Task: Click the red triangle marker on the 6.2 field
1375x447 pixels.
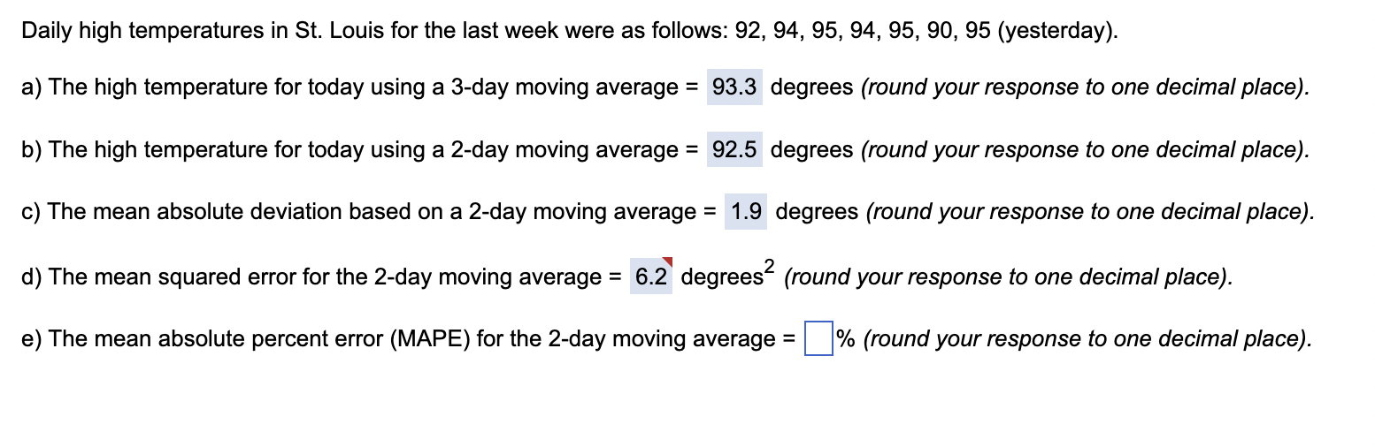Action: tap(668, 261)
